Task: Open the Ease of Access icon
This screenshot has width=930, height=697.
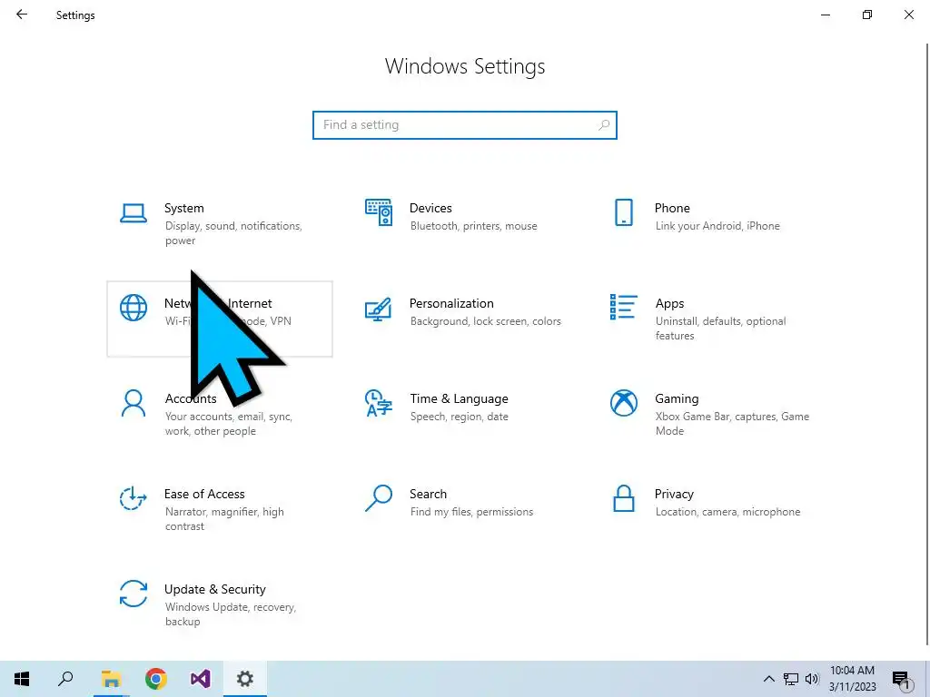Action: pyautogui.click(x=134, y=498)
